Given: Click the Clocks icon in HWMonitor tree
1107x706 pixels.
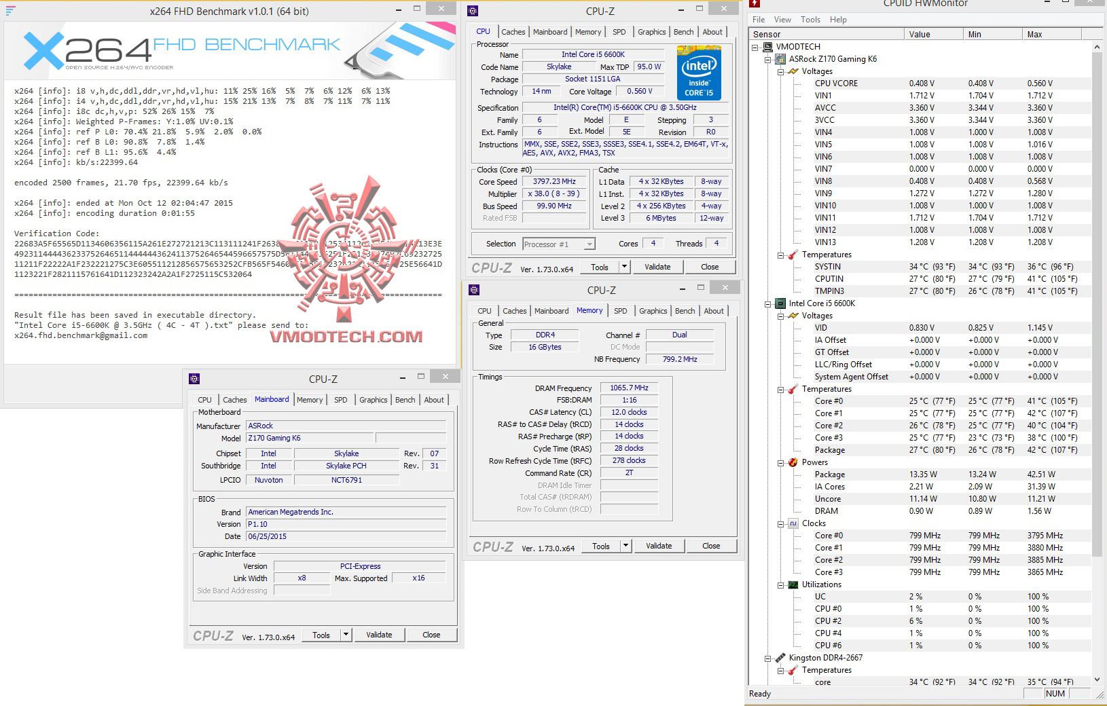Looking at the screenshot, I should coord(793,523).
